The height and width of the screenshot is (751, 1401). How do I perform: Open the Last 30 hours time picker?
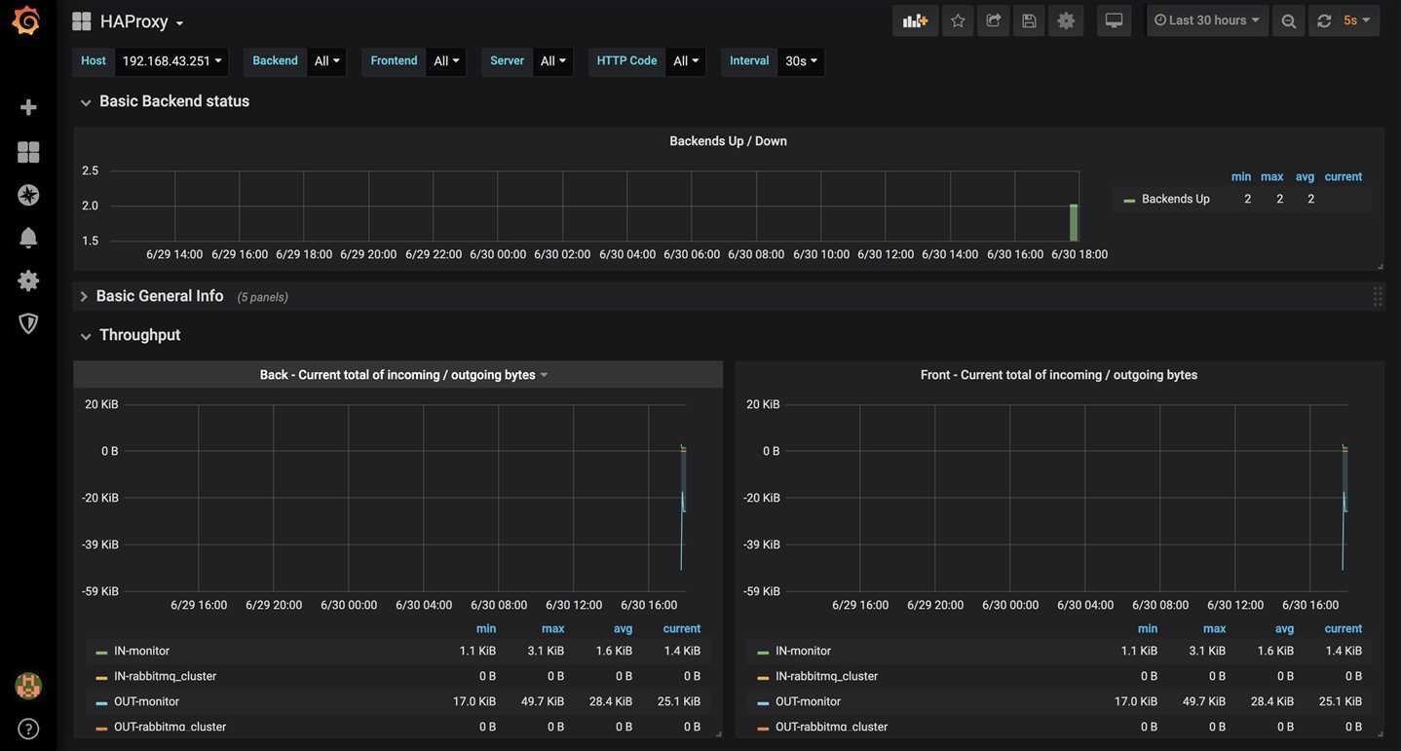[1208, 20]
